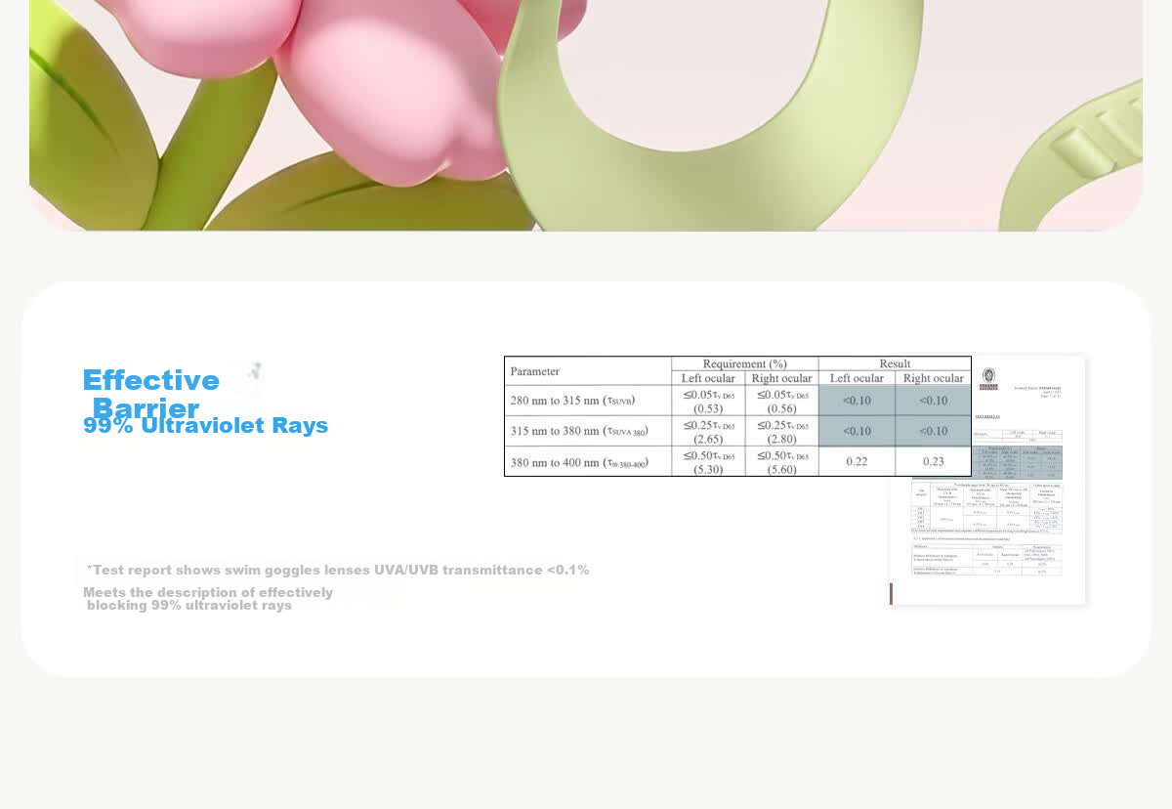The width and height of the screenshot is (1172, 809).
Task: Select the 'Effective Barrier' heading
Action: pyautogui.click(x=151, y=394)
